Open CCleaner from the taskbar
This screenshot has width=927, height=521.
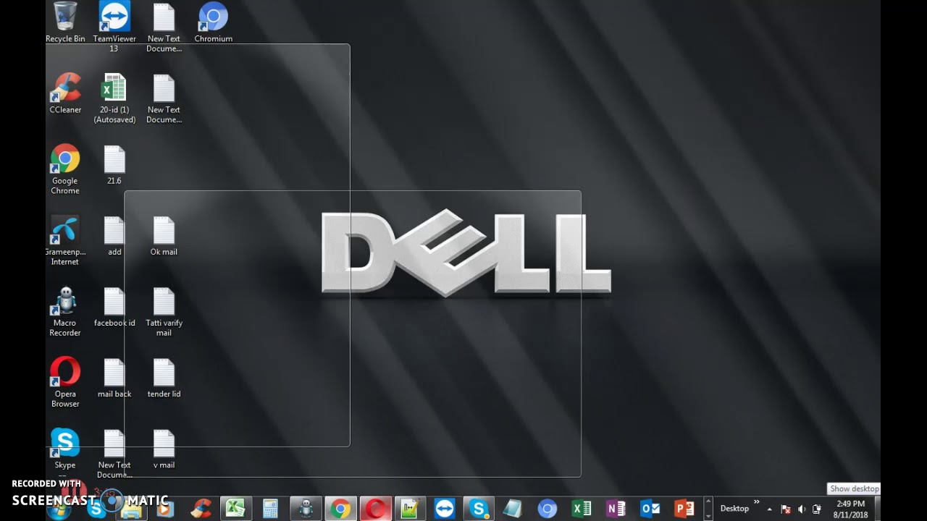(201, 509)
